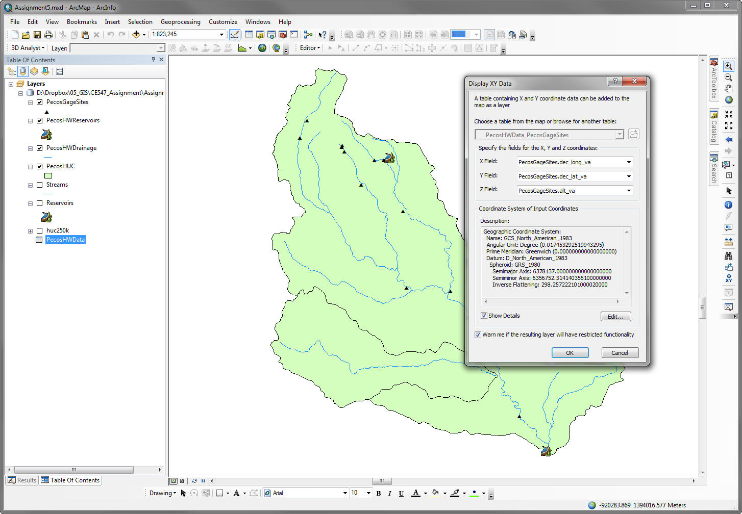Select the Measure ruler tool
742x514 pixels.
pyautogui.click(x=729, y=241)
